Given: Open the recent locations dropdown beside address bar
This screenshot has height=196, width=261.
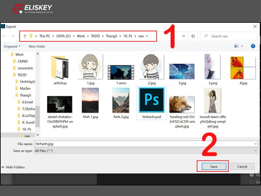Looking at the screenshot, I should pos(183,36).
